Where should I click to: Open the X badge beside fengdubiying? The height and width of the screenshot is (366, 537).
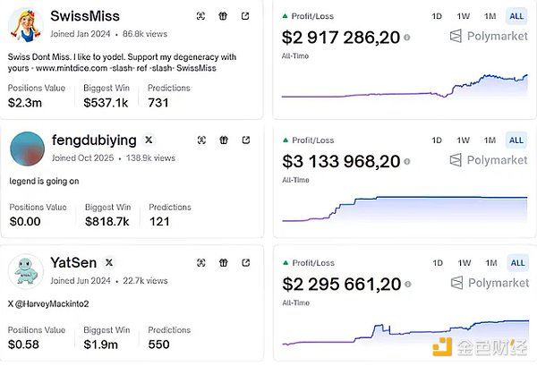(149, 140)
